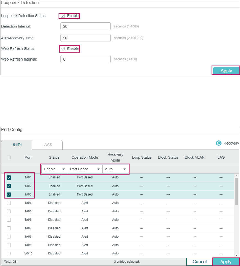The width and height of the screenshot is (240, 266).
Task: Check the select-all ports header checkbox
Action: 9,158
